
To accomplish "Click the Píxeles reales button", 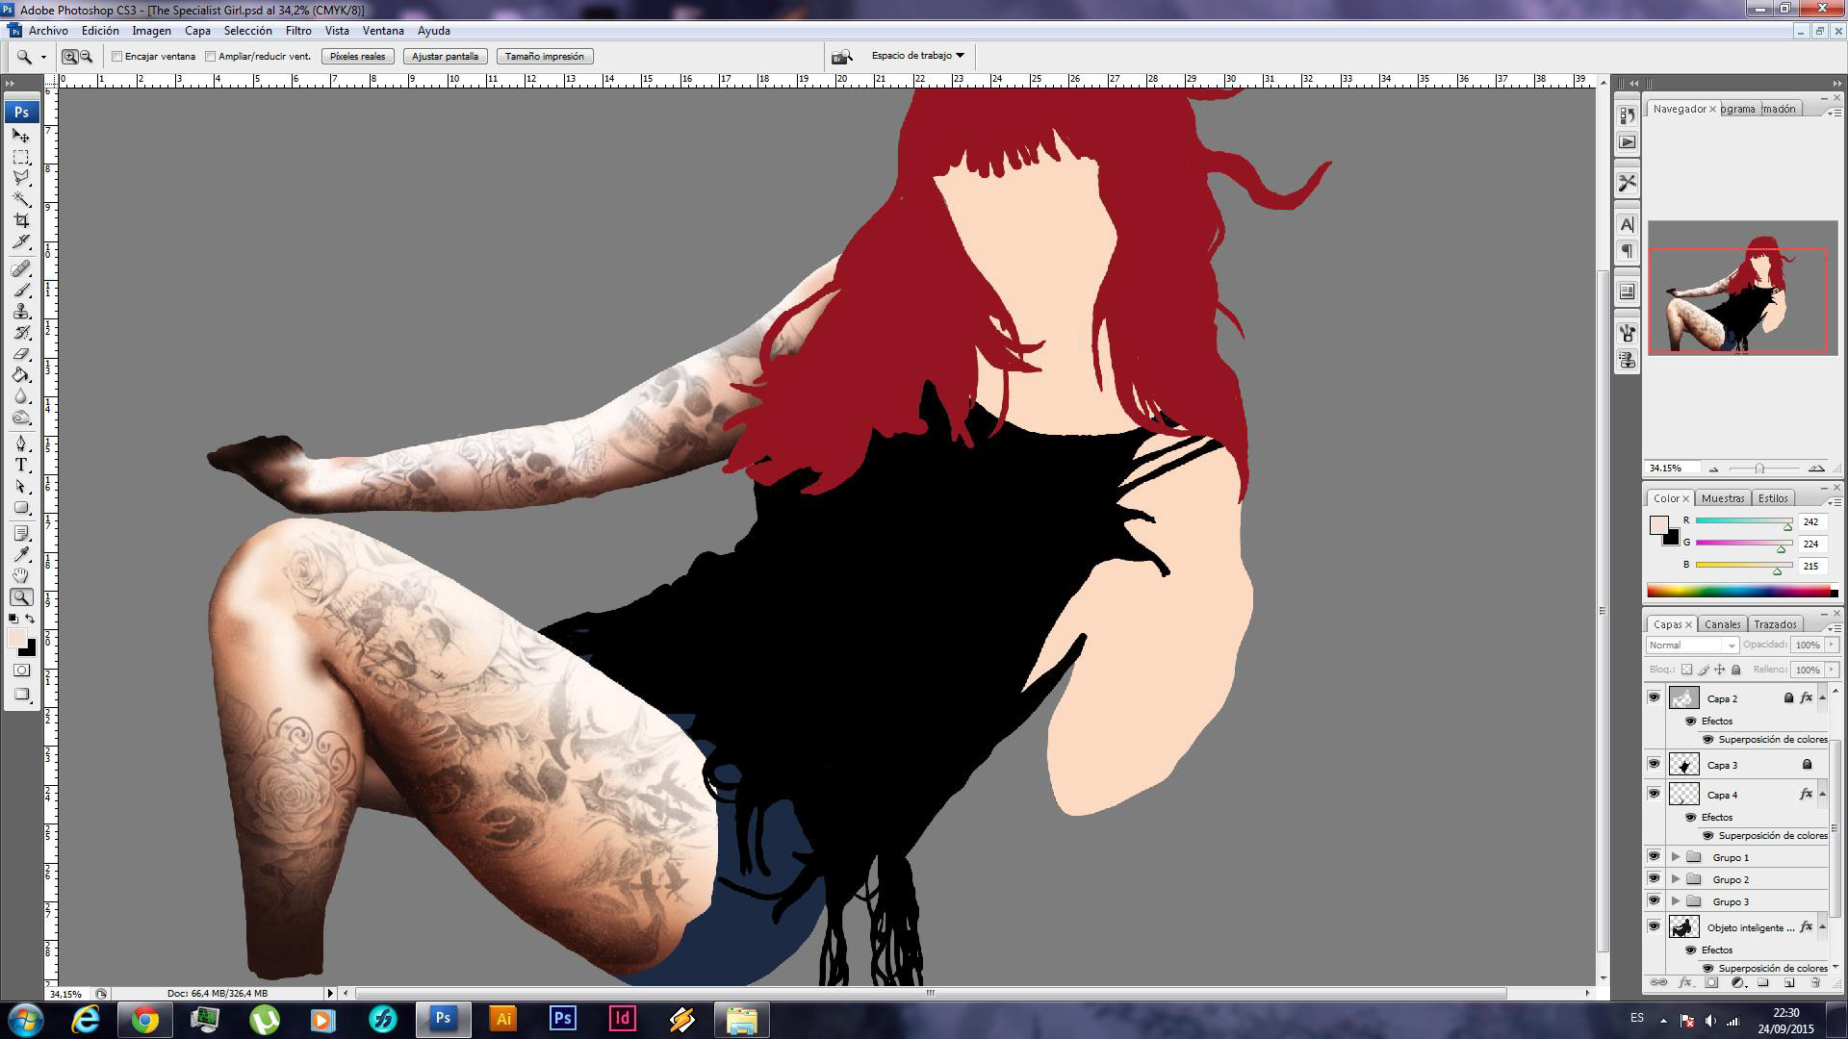I will [357, 57].
